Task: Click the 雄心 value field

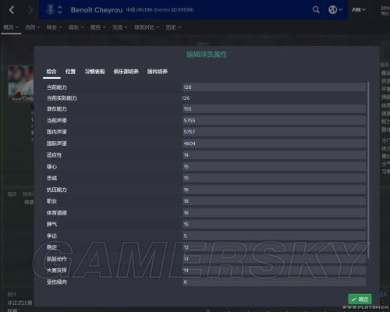Action: coord(274,166)
